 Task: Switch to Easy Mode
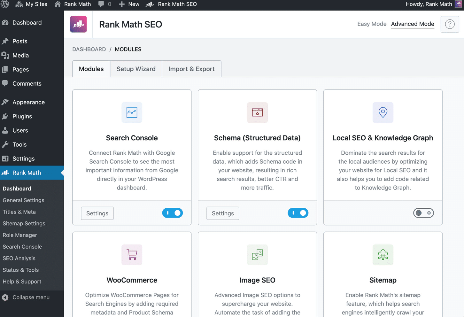click(x=372, y=24)
